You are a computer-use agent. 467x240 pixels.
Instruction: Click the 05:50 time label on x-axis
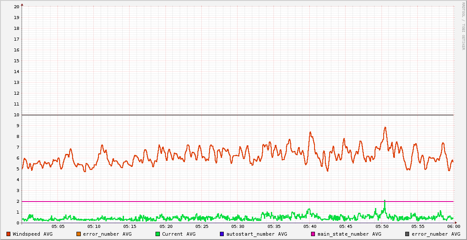pos(381,226)
